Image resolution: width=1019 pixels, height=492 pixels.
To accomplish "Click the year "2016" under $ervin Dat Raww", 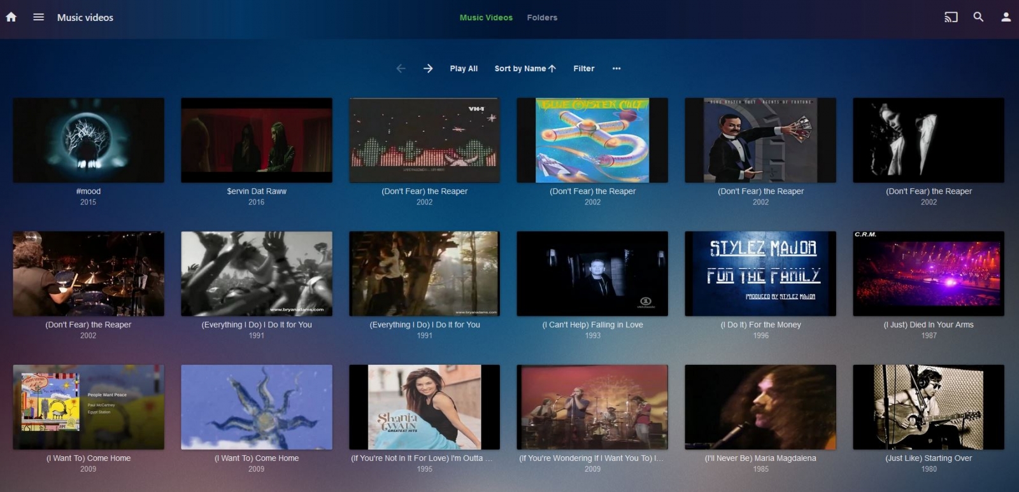I will pyautogui.click(x=257, y=202).
